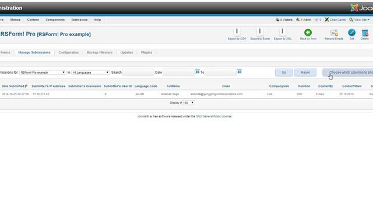Viewport: 373px width, 209px height.
Task: Sort by Submitter's IP Address column
Action: (x=48, y=86)
